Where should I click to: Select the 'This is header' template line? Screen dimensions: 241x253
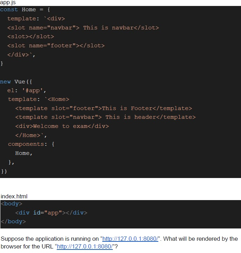[x=105, y=117]
